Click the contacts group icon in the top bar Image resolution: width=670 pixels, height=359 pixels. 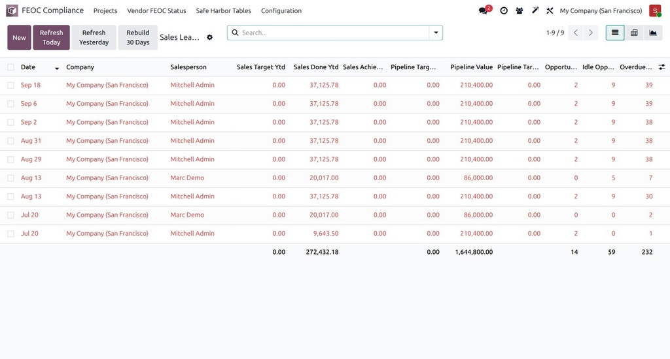click(519, 10)
